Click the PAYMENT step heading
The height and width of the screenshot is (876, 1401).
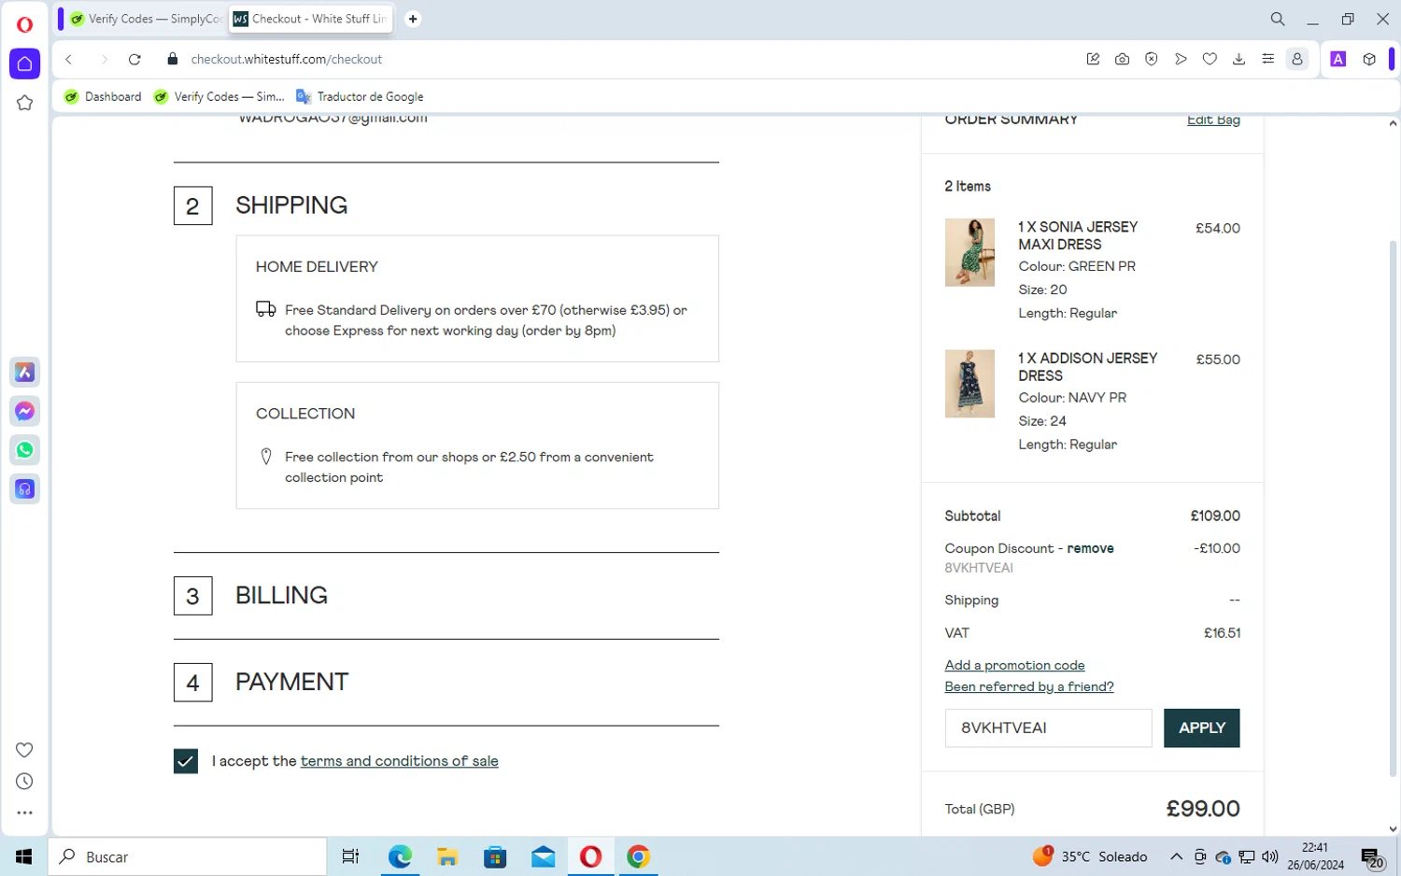pyautogui.click(x=291, y=682)
